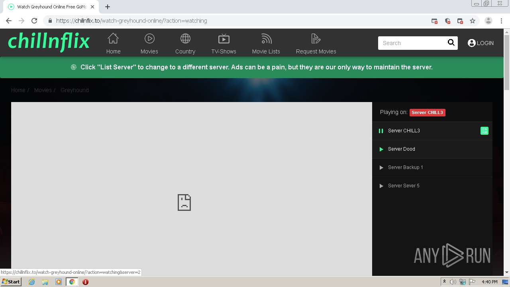Click the network tray icon
Screen dimensions: 510x287
(x=463, y=282)
